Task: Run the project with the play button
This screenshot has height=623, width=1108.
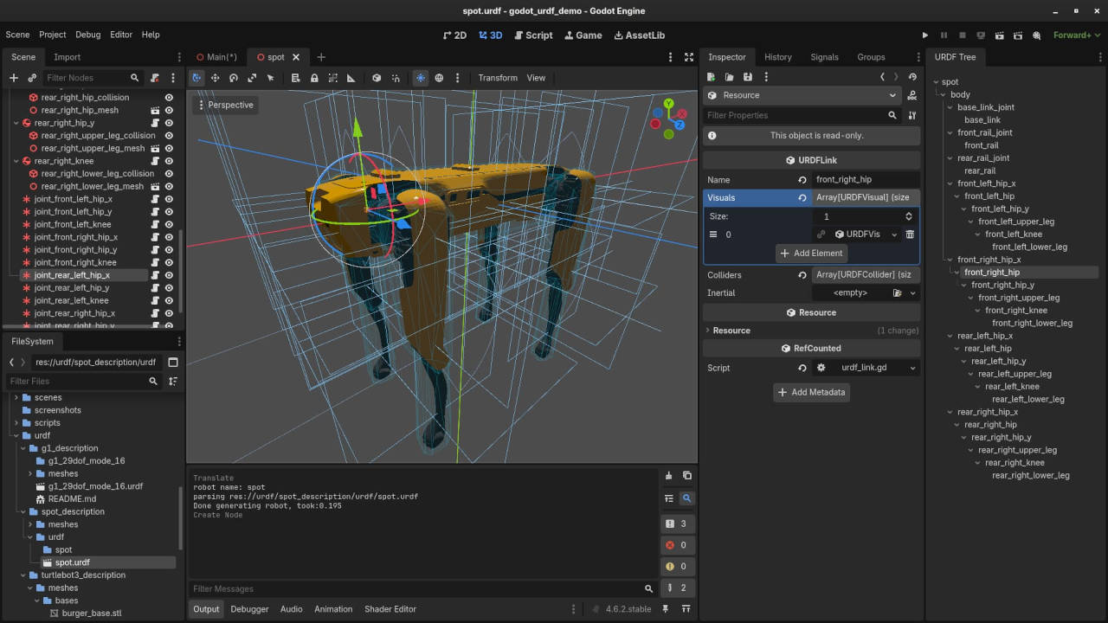Action: point(925,35)
